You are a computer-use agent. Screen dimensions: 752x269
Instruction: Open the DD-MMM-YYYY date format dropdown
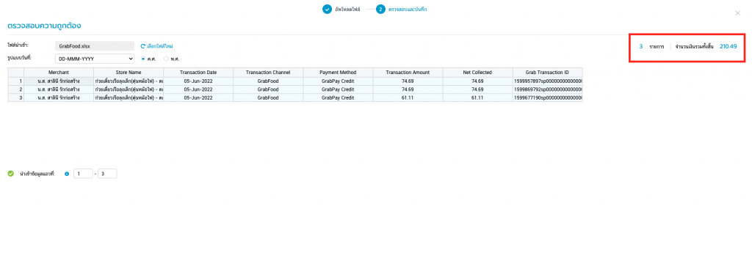[x=95, y=59]
